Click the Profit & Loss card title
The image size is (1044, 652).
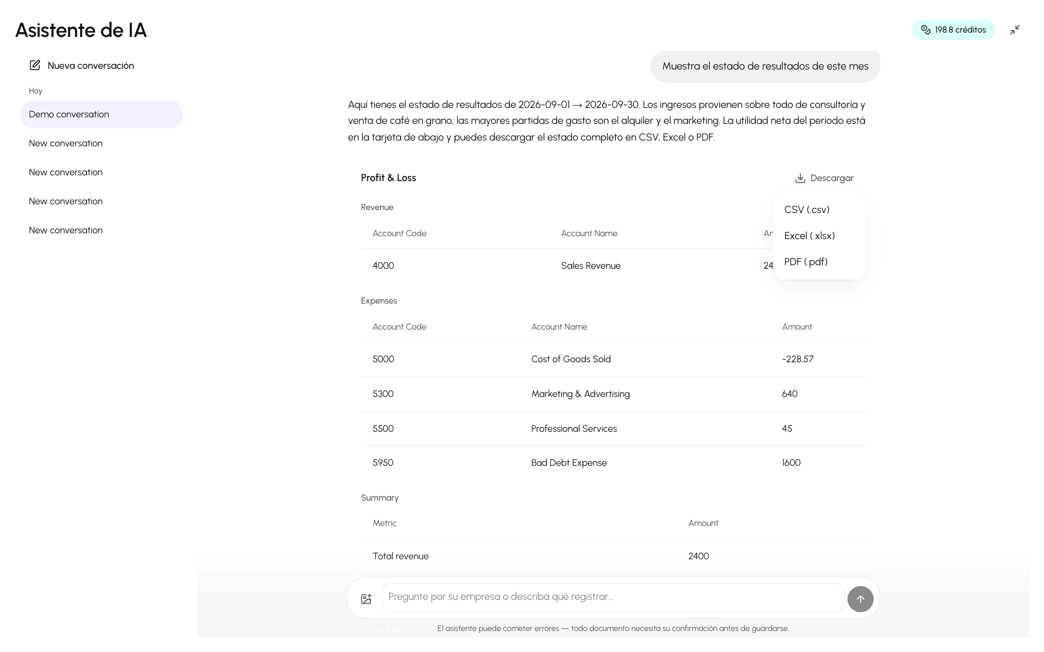388,177
